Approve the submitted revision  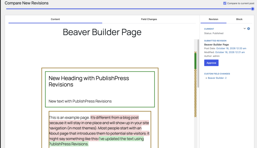pyautogui.click(x=211, y=63)
